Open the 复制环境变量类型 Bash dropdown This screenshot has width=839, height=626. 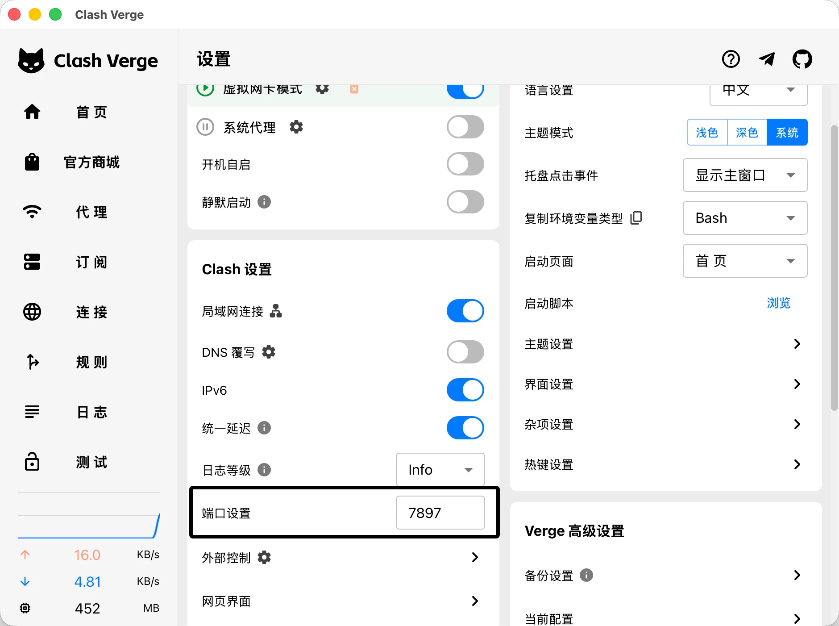point(745,218)
